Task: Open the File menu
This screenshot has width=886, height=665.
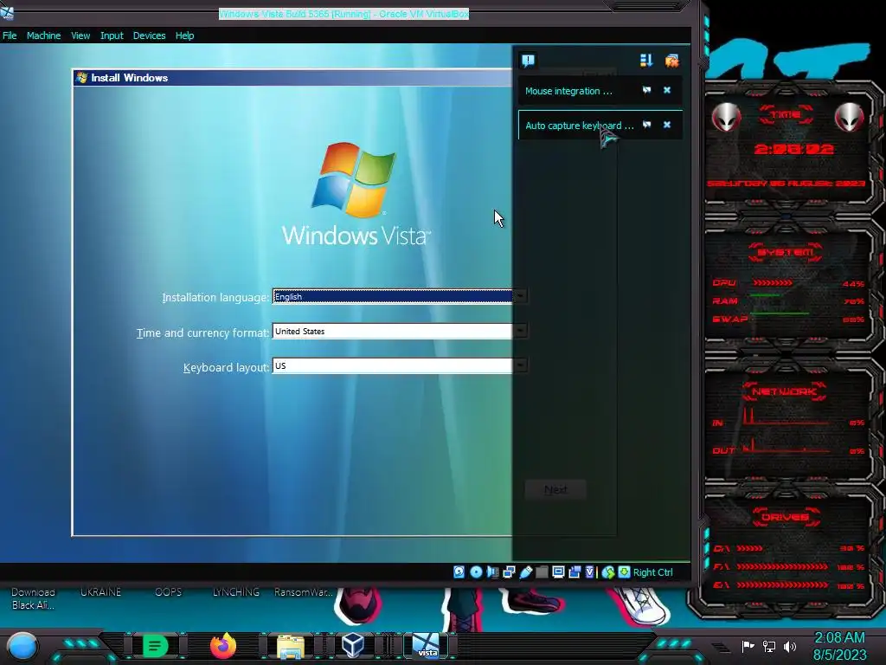Action: point(10,35)
